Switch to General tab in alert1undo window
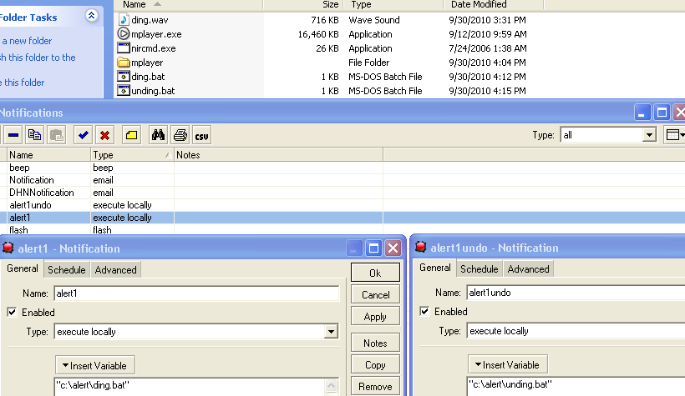This screenshot has width=685, height=396. click(x=435, y=268)
